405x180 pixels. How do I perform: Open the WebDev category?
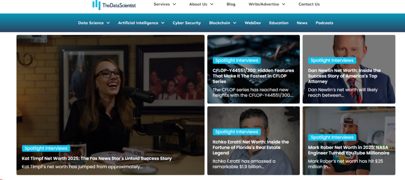253,23
